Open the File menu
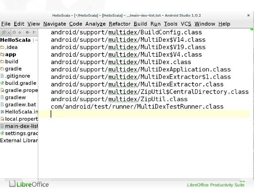The width and height of the screenshot is (254, 190). pyautogui.click(x=6, y=24)
